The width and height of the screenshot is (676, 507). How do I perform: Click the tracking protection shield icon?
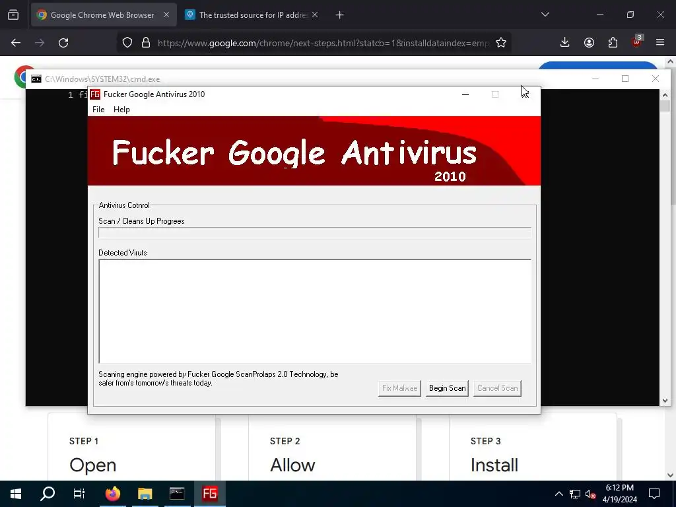pos(127,43)
